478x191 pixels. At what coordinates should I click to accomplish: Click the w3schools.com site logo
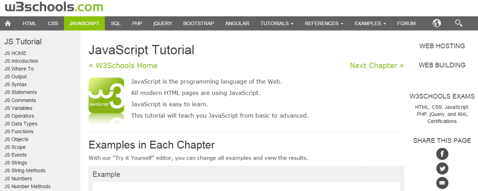point(54,7)
